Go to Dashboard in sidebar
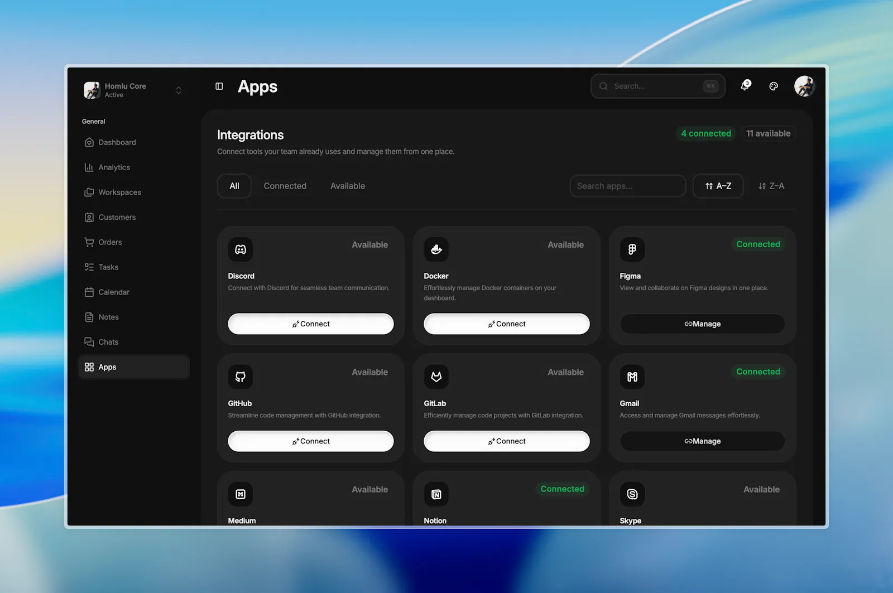This screenshot has height=593, width=893. 134,142
